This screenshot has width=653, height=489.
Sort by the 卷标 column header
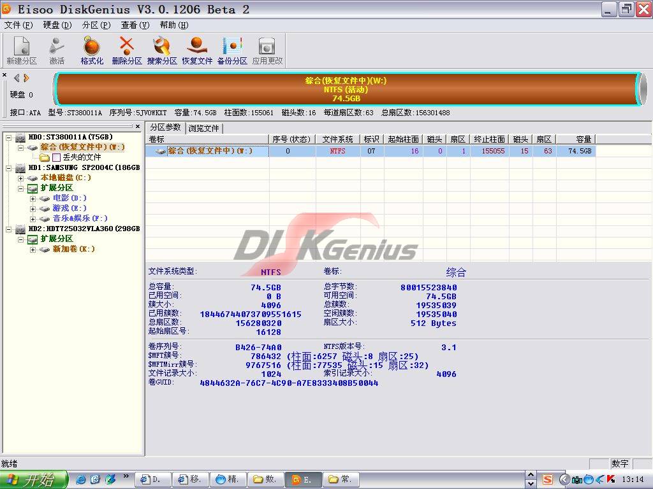[x=207, y=139]
